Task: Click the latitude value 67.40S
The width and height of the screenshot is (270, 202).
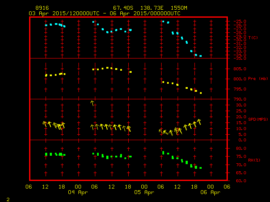Action: coord(123,8)
